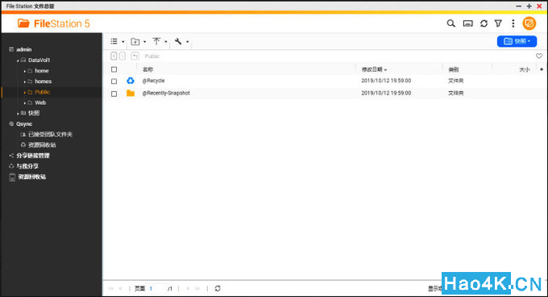This screenshot has width=548, height=297.
Task: Expand the 快照 tree node arrow
Action: tap(18, 113)
